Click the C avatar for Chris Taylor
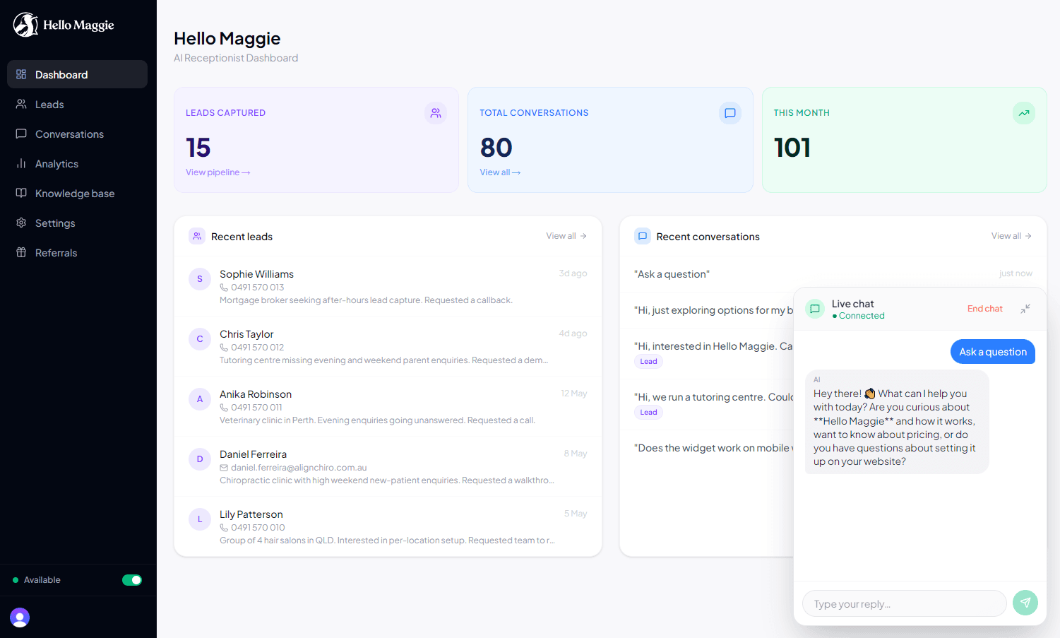Viewport: 1060px width, 638px height. pos(200,339)
